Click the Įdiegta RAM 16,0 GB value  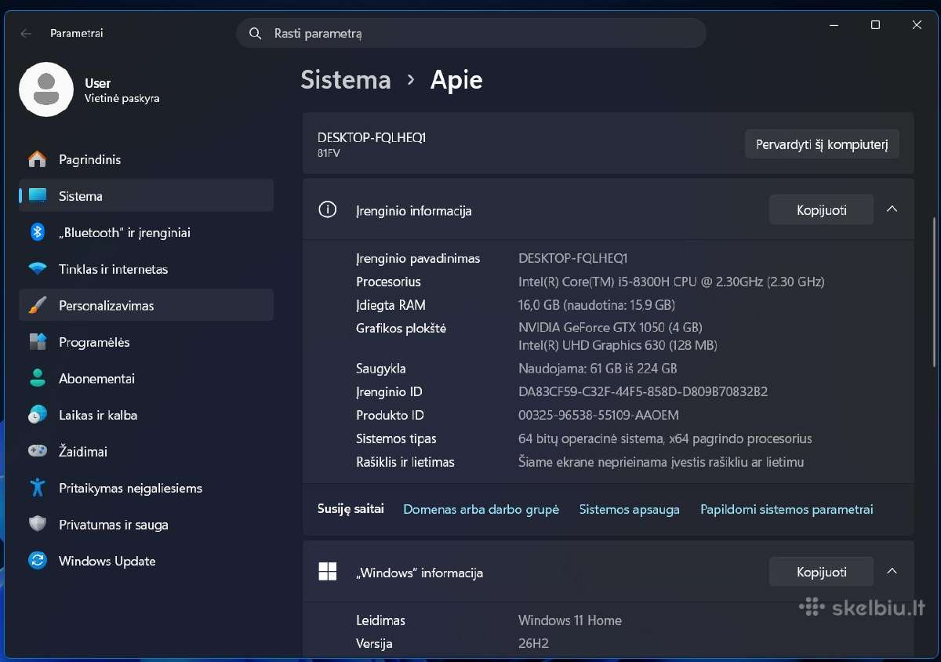tap(597, 305)
